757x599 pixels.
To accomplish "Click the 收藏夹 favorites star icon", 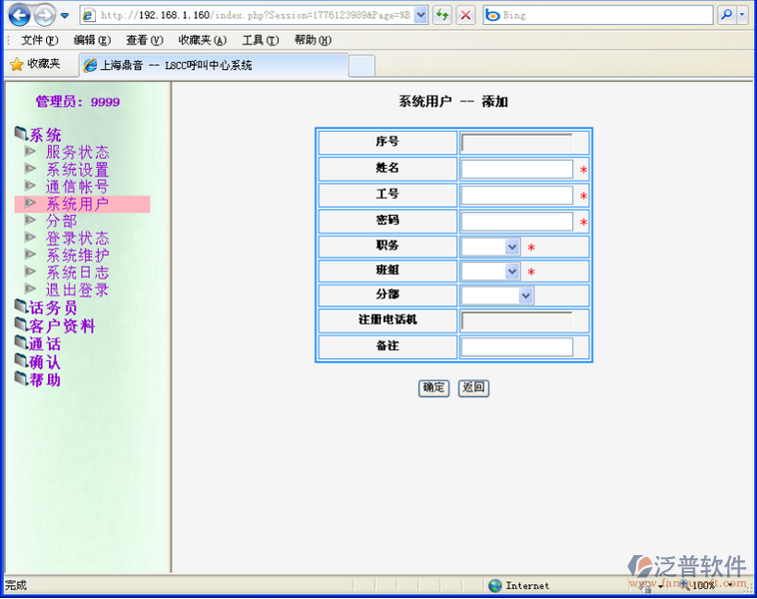I will 16,64.
